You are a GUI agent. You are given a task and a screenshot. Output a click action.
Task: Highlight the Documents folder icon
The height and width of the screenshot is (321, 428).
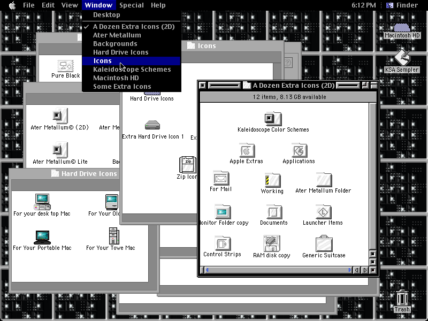click(274, 212)
